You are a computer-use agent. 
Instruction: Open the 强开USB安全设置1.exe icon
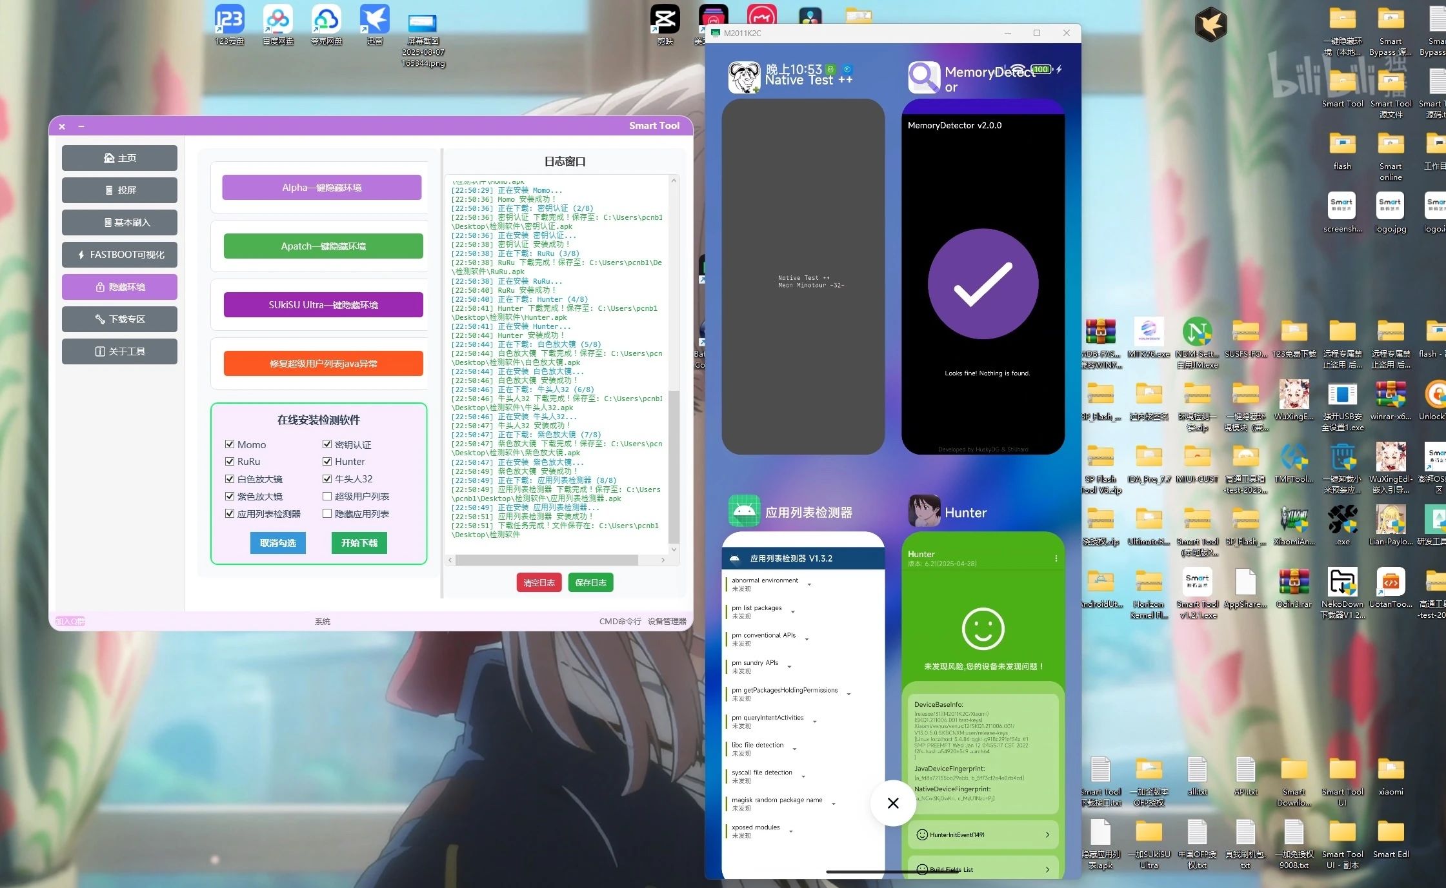1342,405
